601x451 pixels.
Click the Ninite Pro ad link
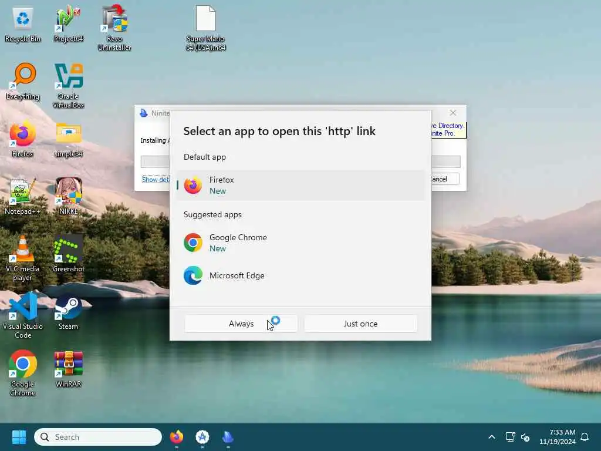pos(448,130)
